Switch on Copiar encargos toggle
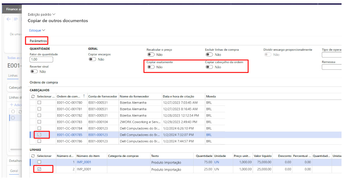This screenshot has height=180, width=347. (92, 59)
